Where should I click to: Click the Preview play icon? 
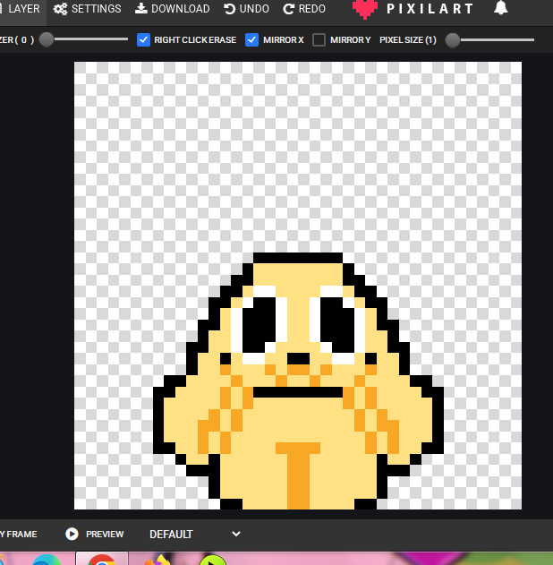click(x=72, y=534)
